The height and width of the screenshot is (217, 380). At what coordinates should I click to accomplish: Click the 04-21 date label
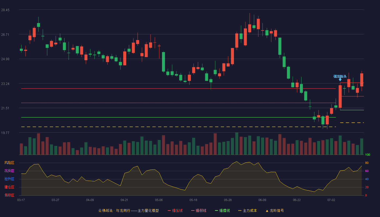pyautogui.click(x=124, y=200)
